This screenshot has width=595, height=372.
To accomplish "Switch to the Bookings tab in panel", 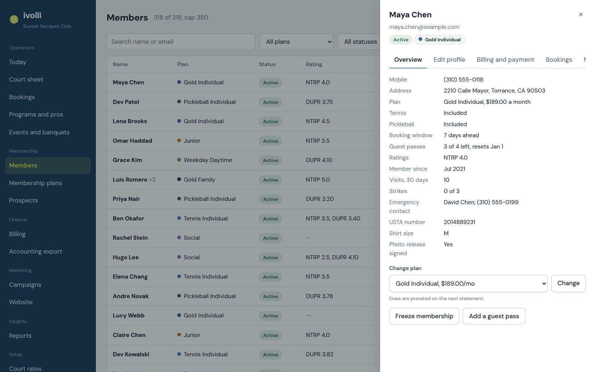I will 559,60.
